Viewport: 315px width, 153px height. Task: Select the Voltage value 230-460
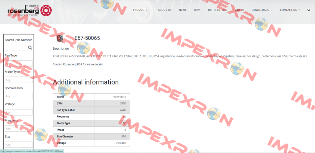pos(121,143)
